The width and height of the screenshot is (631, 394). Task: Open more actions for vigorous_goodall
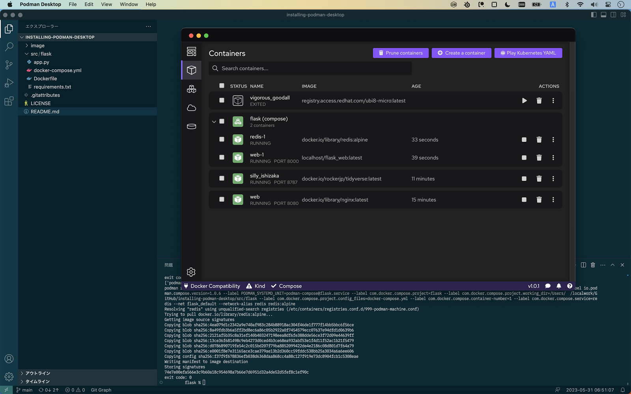pos(553,101)
